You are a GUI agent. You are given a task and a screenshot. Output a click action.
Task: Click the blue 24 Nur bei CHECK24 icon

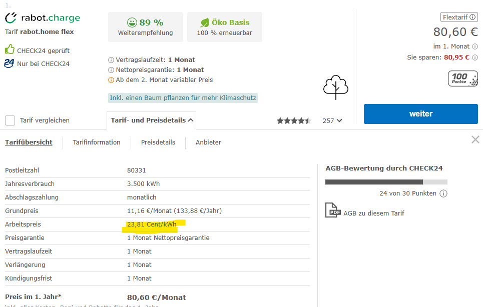9,63
